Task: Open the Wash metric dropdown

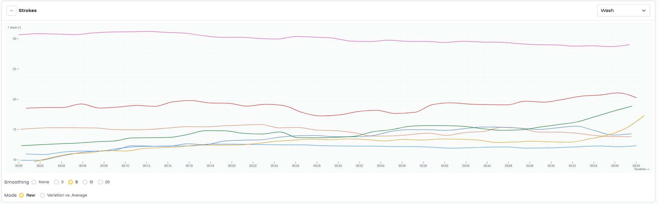Action: 623,11
